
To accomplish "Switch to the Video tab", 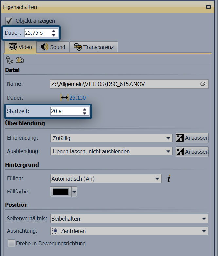I will (20, 47).
